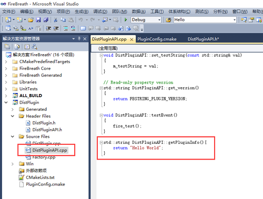Toggle auto-hide pin on Solution Explorer panel
This screenshot has width=263, height=199.
79,39
